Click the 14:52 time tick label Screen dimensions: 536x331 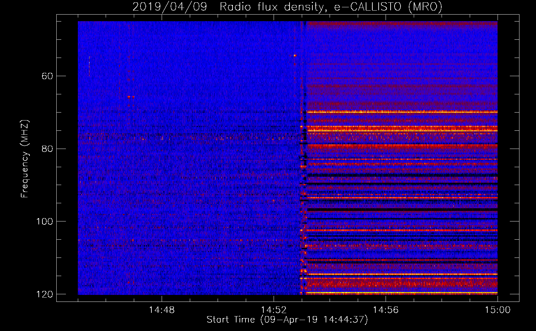[274, 310]
